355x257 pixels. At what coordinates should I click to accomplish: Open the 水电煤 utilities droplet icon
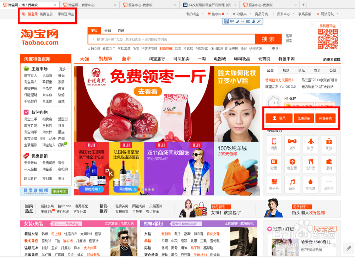(x=310, y=184)
